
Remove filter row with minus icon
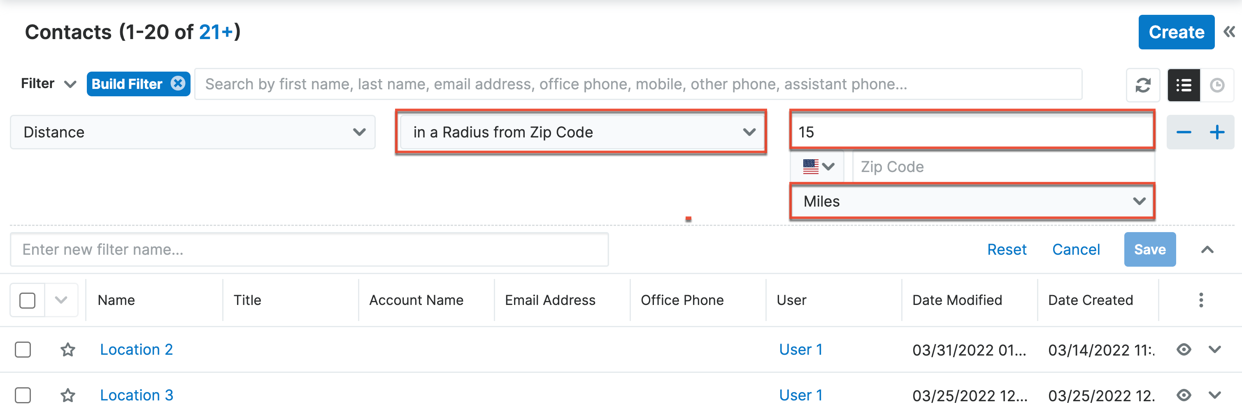(x=1184, y=132)
